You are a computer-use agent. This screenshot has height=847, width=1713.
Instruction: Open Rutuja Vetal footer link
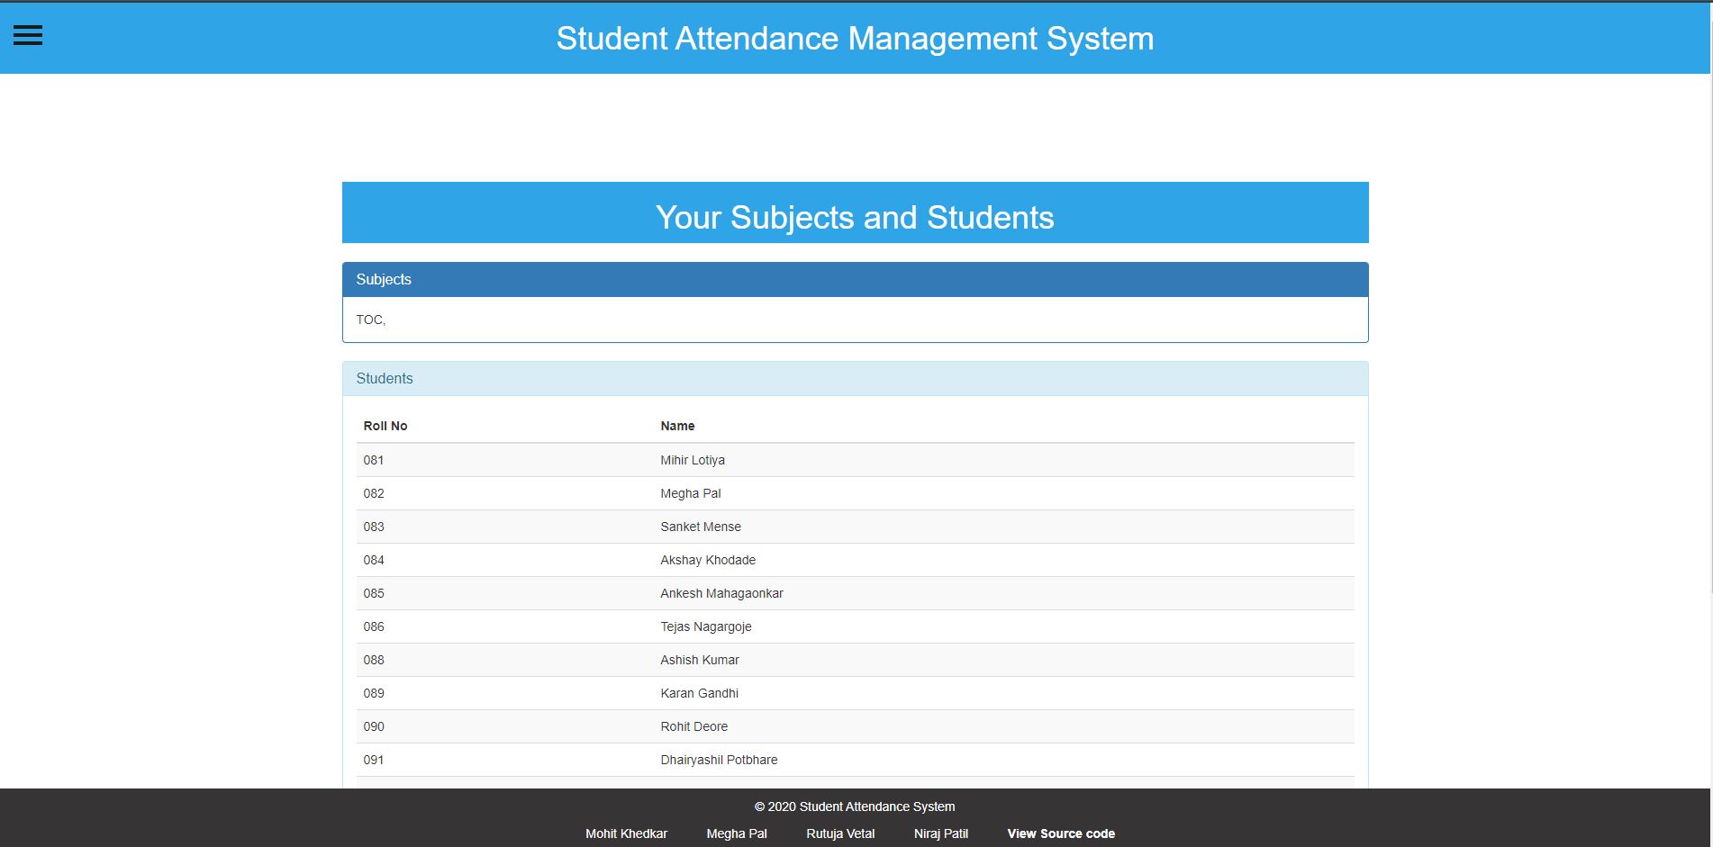pos(840,833)
